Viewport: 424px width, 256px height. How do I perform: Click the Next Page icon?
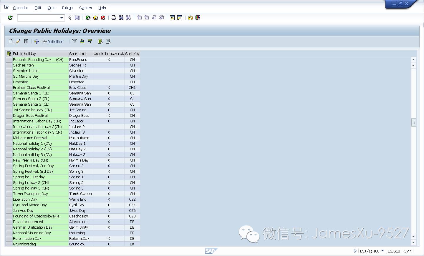tap(154, 18)
